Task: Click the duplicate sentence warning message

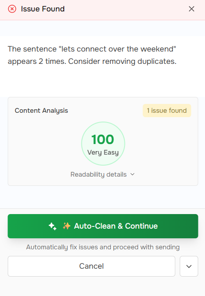Action: pyautogui.click(x=92, y=55)
